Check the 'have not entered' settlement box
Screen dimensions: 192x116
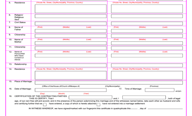coord(98,105)
